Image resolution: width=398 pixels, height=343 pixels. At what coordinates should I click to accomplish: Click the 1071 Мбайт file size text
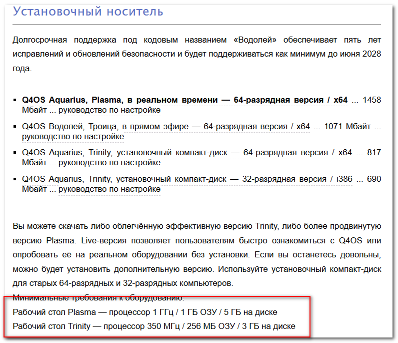347,127
